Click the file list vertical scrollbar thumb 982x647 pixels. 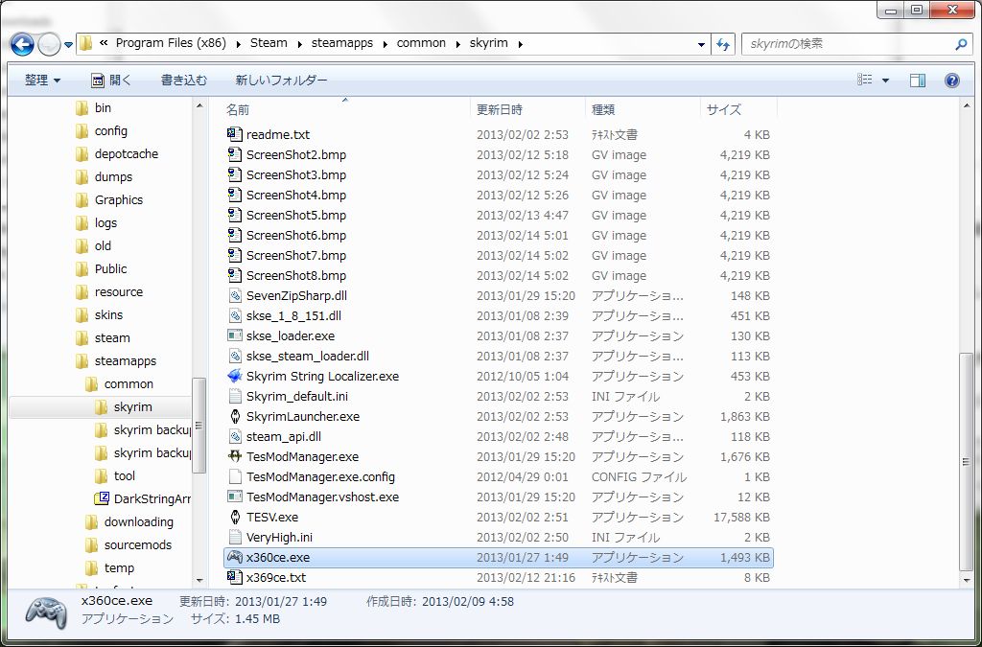967,462
